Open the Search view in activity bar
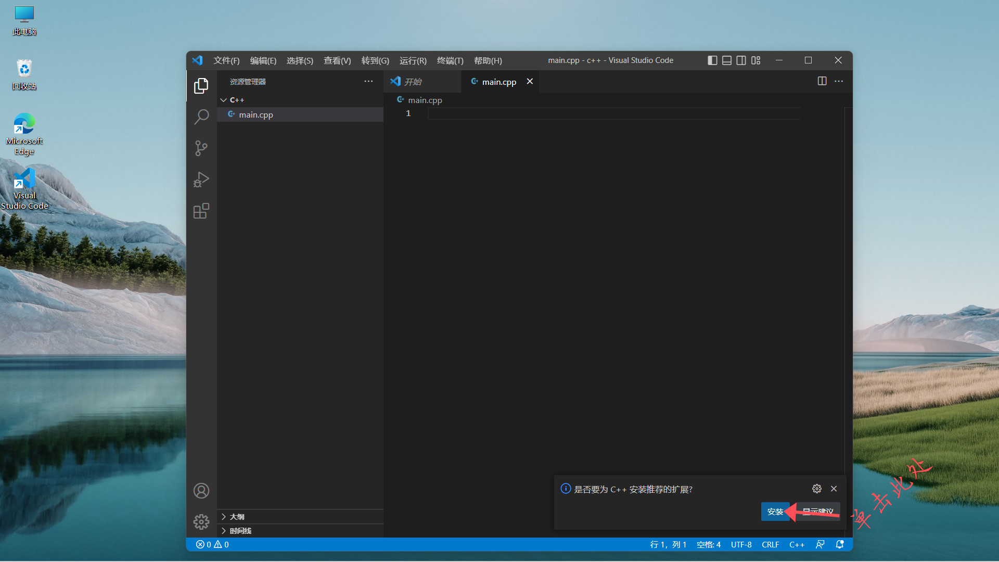Screen dimensions: 999x562 pyautogui.click(x=201, y=117)
